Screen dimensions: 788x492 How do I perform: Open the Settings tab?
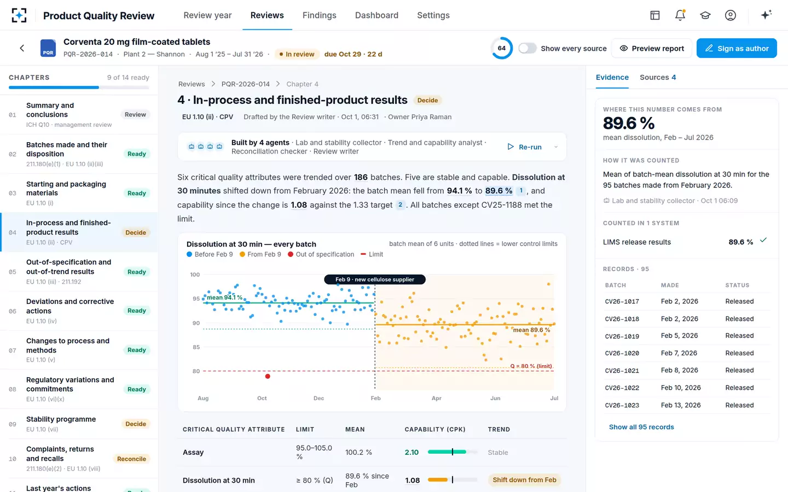click(433, 15)
